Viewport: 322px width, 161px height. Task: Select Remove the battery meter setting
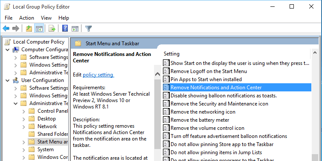[200, 120]
